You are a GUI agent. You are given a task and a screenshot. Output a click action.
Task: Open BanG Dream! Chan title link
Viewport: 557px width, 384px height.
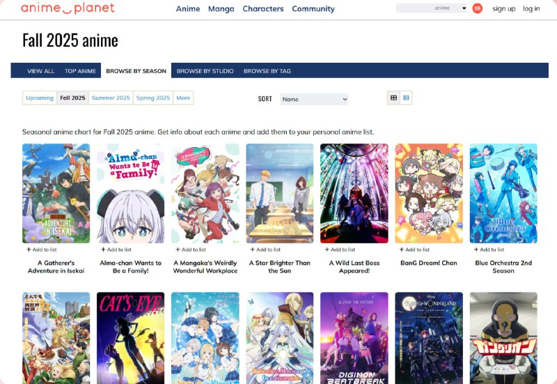click(429, 263)
